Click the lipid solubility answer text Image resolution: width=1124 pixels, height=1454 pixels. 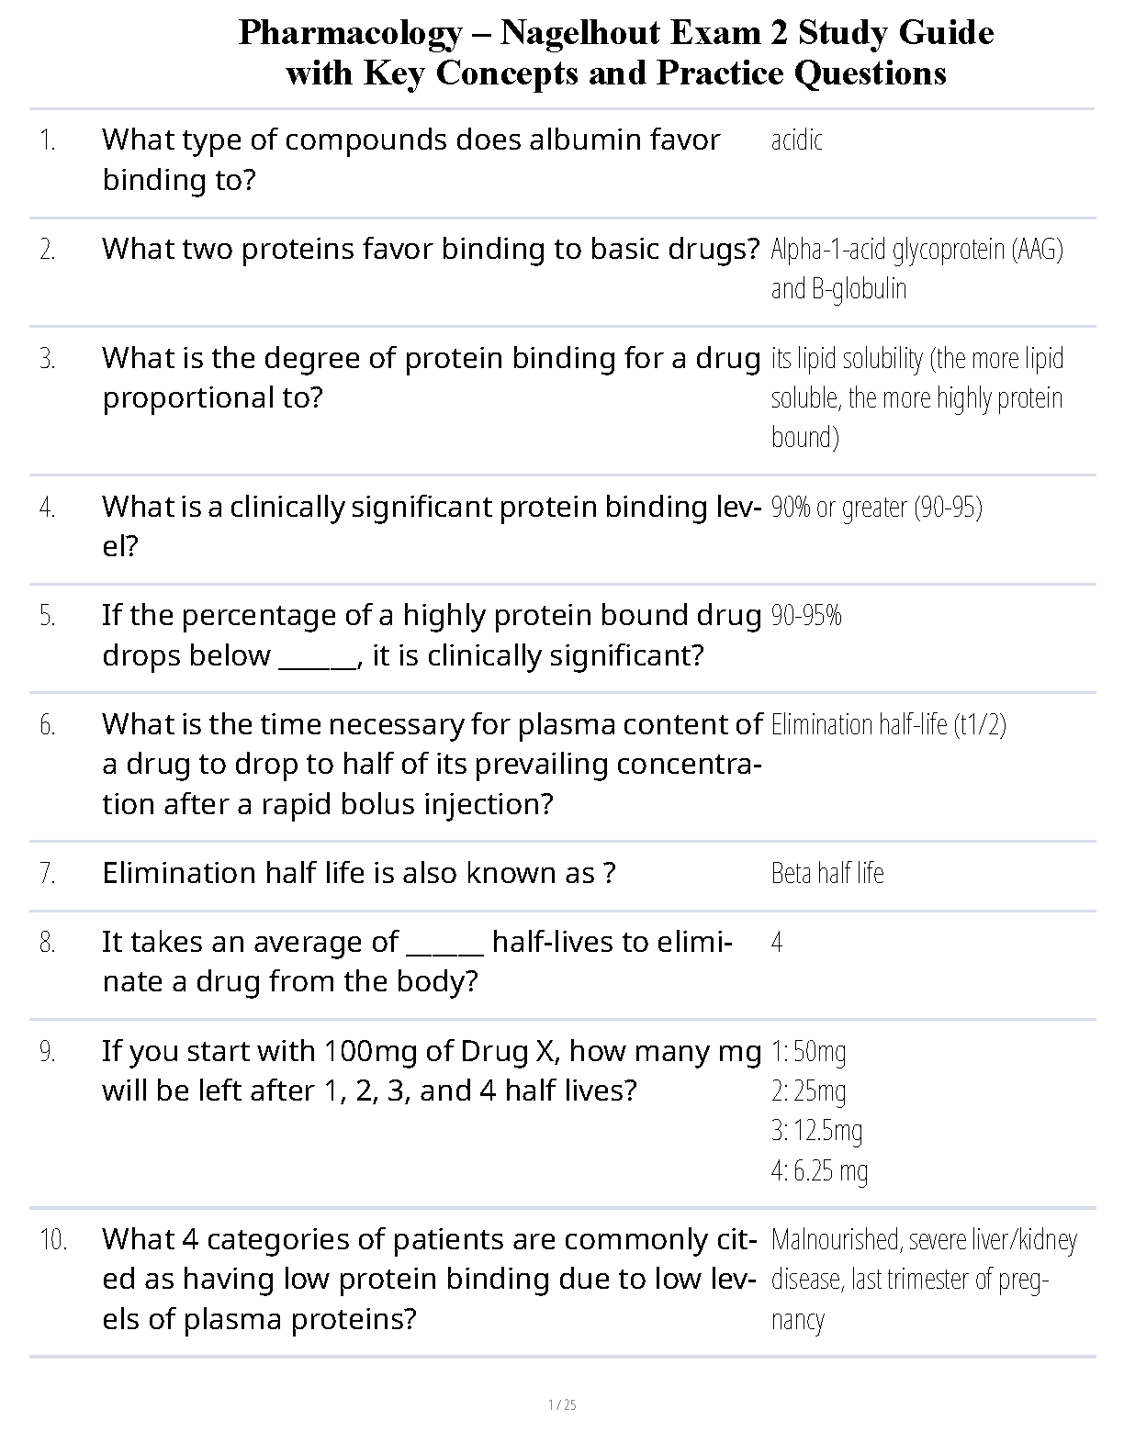(x=916, y=397)
